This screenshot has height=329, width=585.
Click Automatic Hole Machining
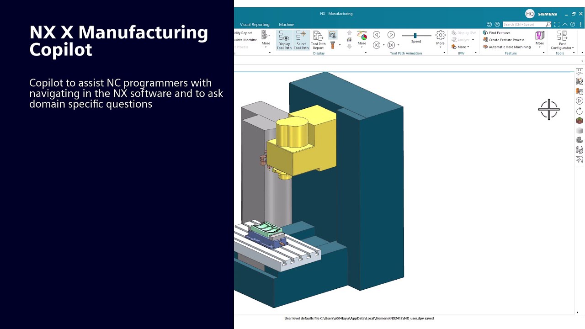click(x=506, y=47)
